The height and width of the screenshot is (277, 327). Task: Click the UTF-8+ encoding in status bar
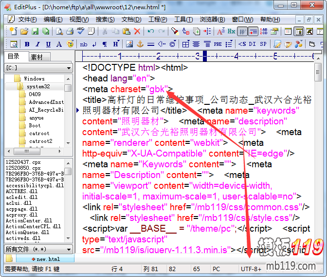251,269
